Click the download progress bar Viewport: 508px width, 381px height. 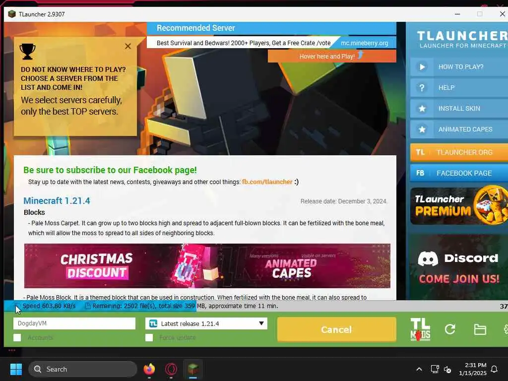pyautogui.click(x=256, y=306)
